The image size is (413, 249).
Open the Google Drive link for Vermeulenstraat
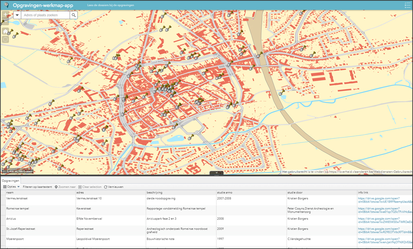click(x=385, y=200)
